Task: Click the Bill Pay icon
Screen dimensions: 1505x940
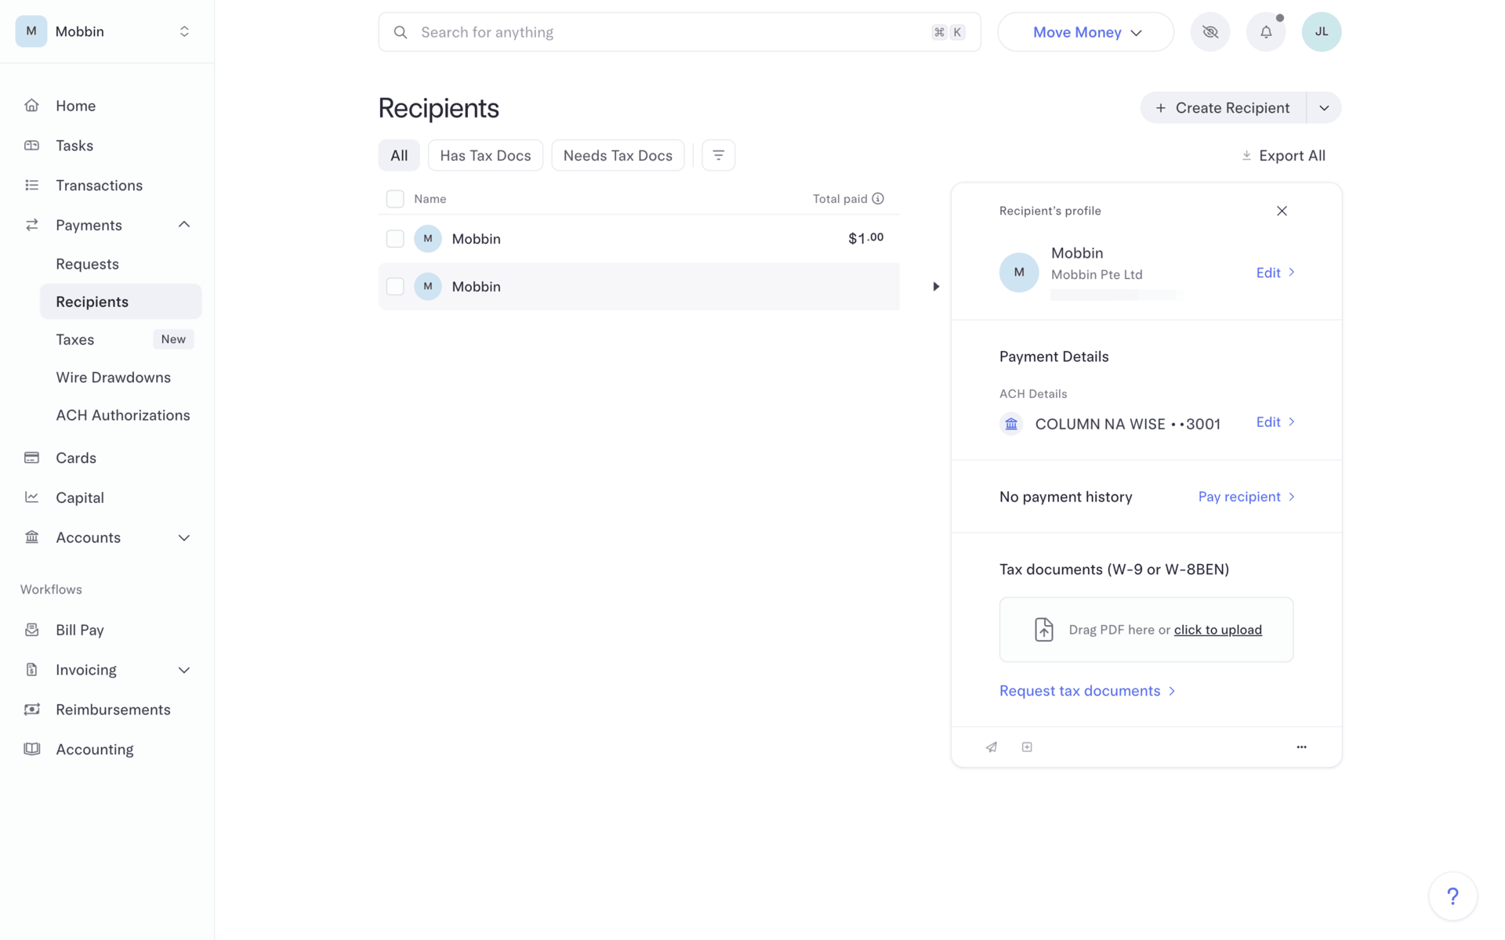Action: 31,631
